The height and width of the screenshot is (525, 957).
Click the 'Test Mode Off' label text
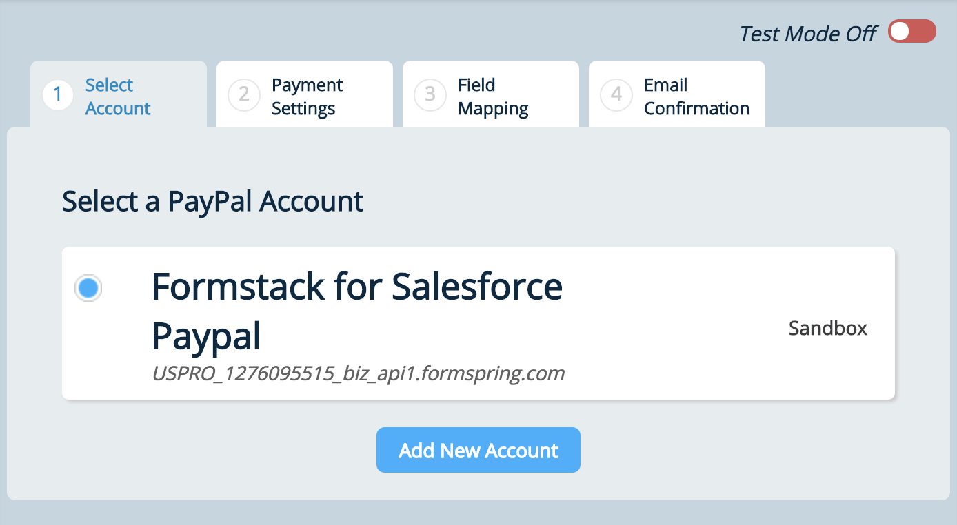[807, 34]
